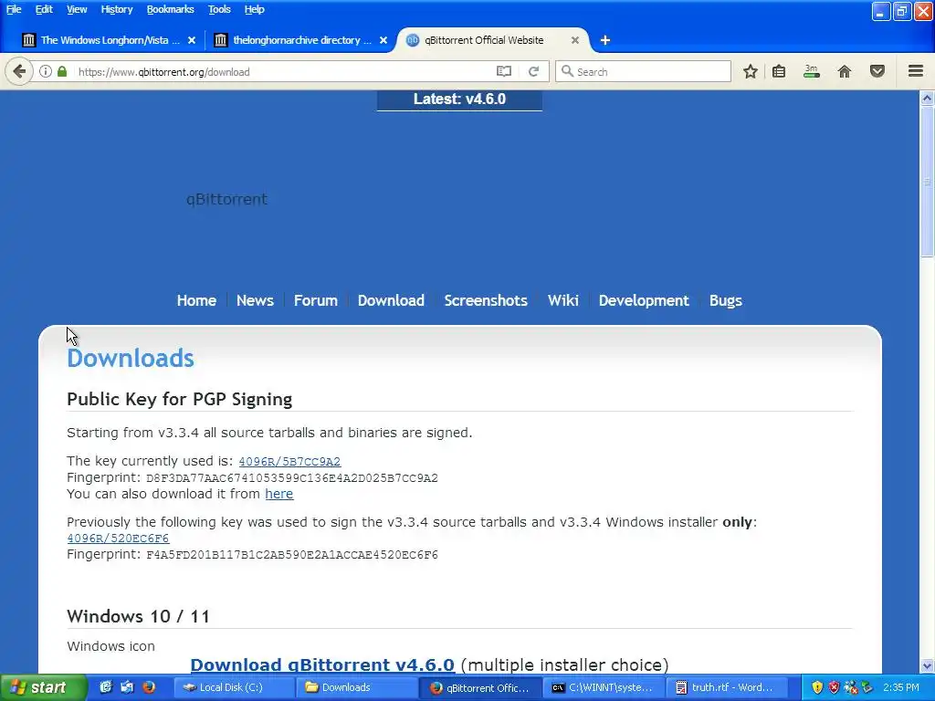Open the News section link
The height and width of the screenshot is (701, 935).
click(255, 300)
